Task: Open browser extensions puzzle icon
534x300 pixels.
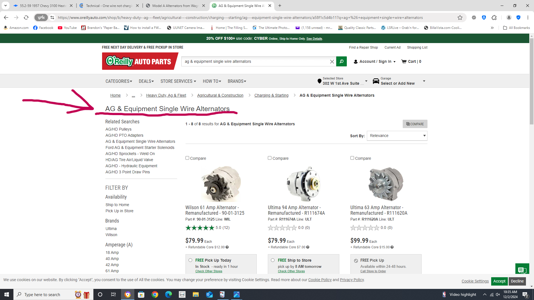Action: tap(494, 17)
